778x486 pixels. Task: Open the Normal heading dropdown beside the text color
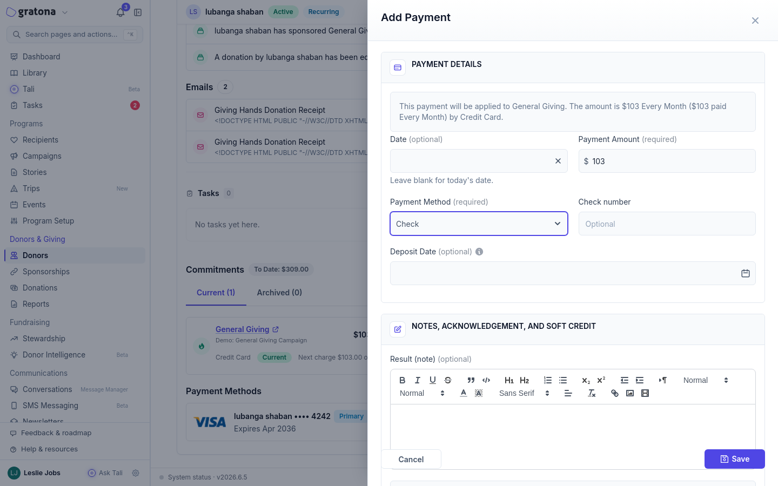[422, 393]
